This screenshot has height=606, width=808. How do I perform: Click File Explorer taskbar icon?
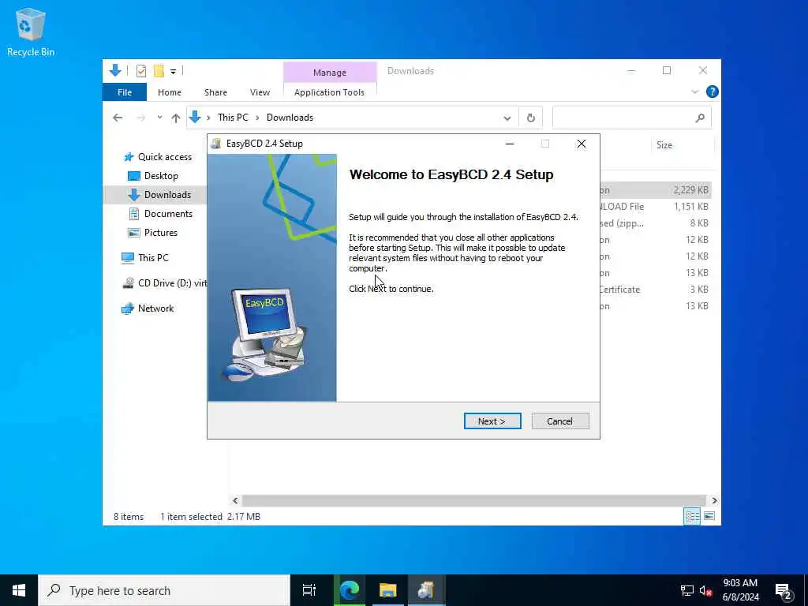tap(387, 590)
